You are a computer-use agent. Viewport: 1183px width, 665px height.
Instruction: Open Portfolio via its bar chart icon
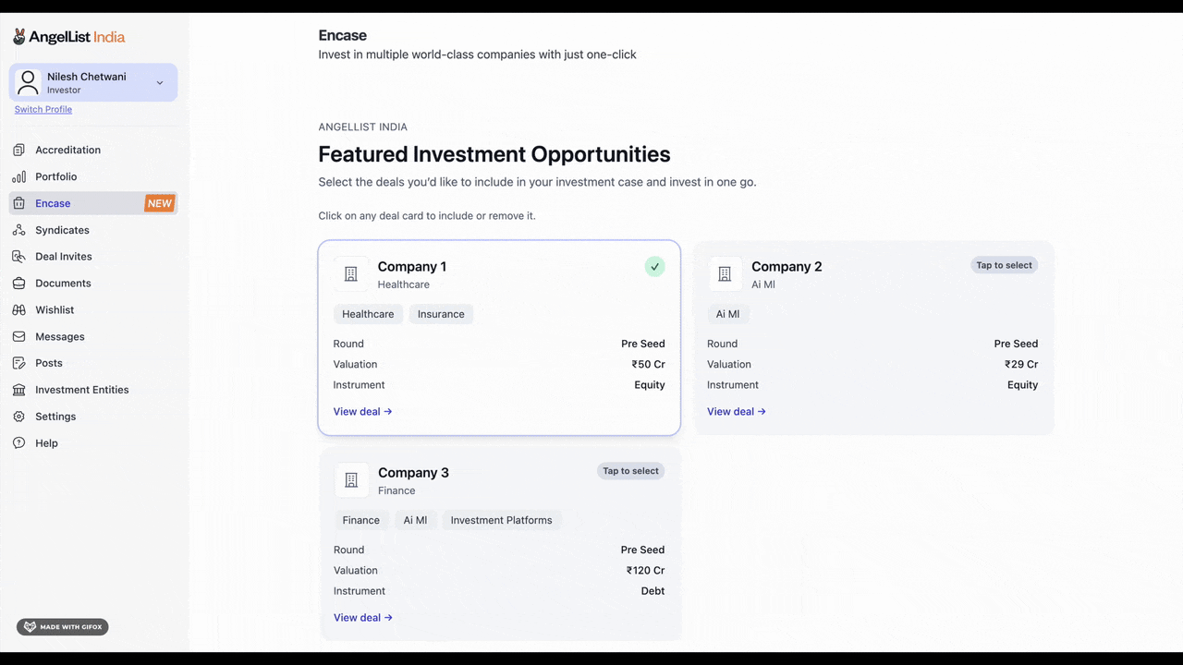[18, 176]
